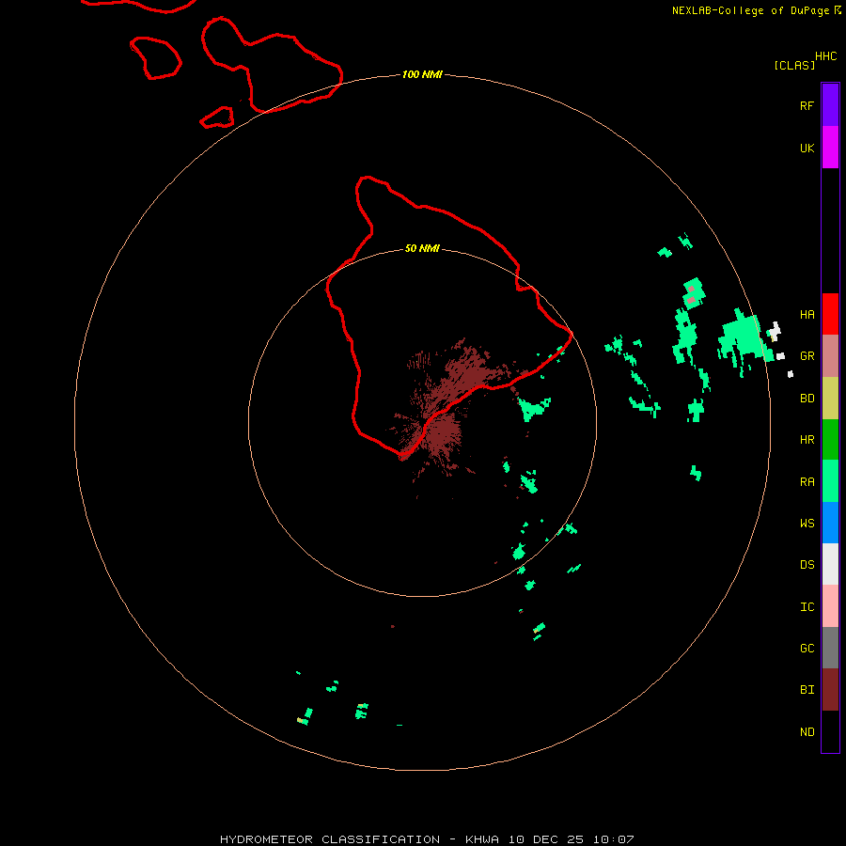Screen dimensions: 846x846
Task: Click the ND legend label
Action: point(807,731)
